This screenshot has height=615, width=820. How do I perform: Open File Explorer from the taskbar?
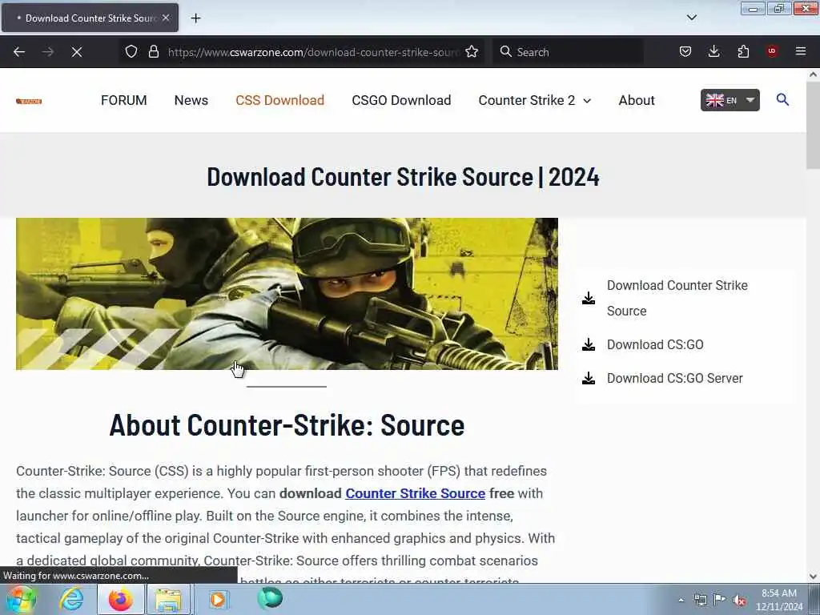coord(168,599)
